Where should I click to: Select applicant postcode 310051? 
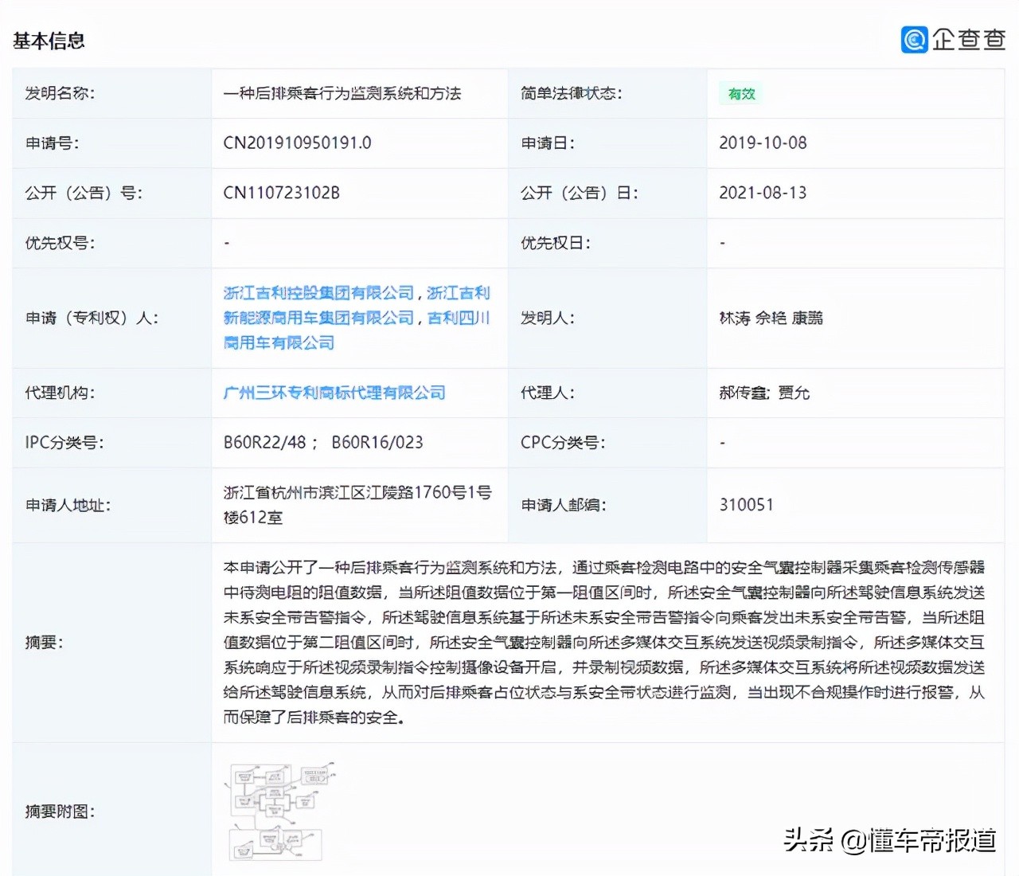(x=746, y=505)
